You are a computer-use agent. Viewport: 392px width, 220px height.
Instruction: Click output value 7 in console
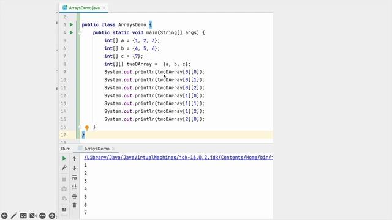coord(86,213)
